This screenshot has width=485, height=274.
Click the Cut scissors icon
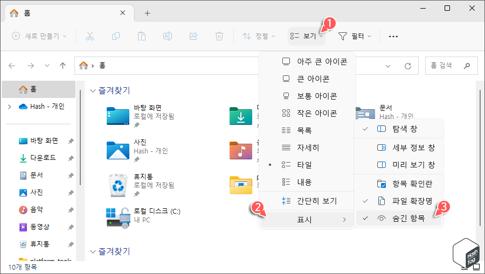click(89, 36)
